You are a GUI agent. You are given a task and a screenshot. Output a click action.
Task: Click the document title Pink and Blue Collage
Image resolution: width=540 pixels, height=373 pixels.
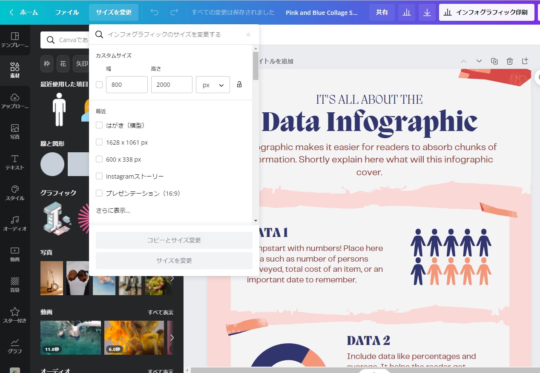point(322,13)
